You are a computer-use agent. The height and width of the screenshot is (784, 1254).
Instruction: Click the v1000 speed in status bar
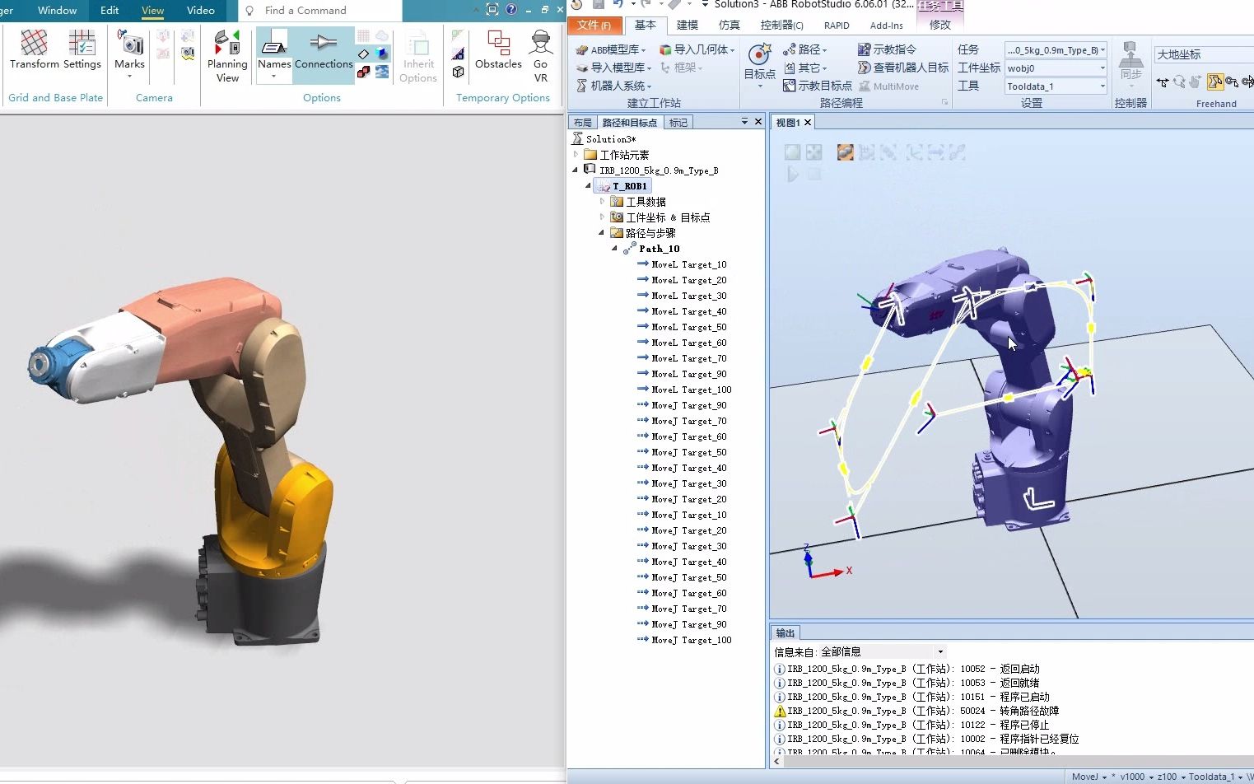1132,777
